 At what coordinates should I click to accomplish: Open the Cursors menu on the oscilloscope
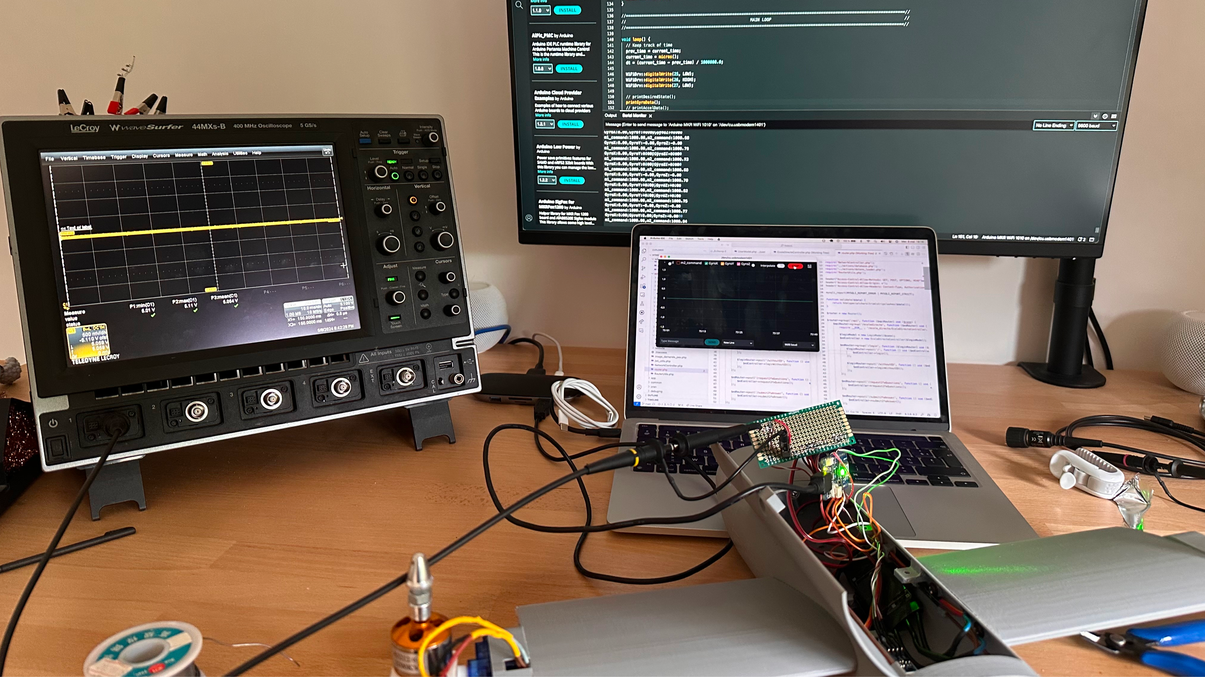point(162,156)
